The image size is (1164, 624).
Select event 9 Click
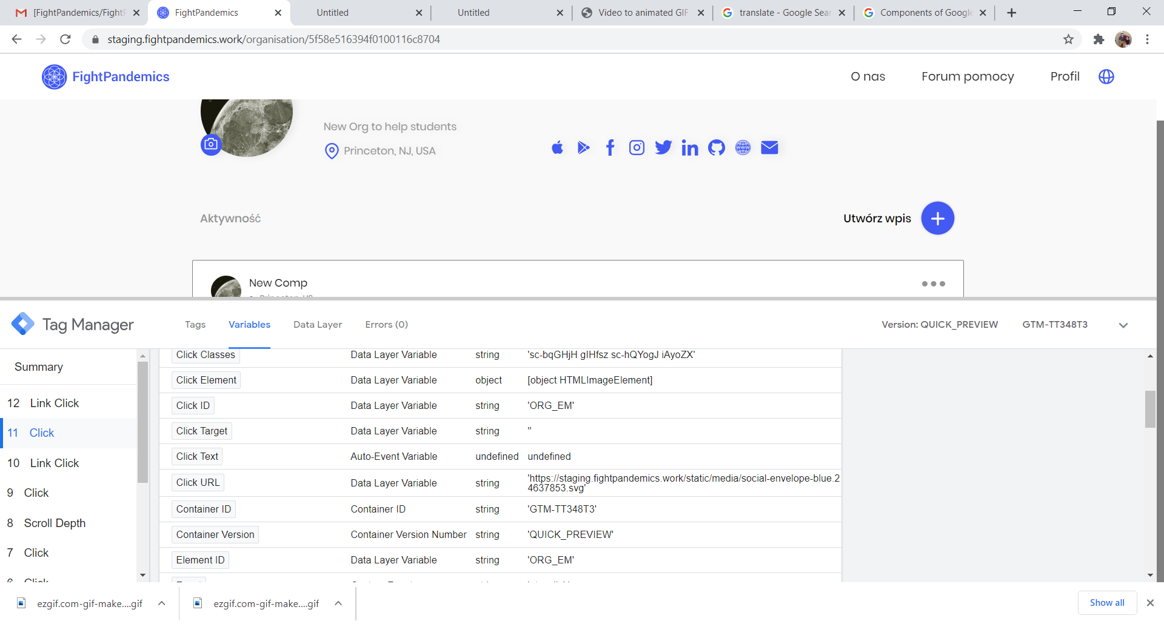[x=69, y=493]
